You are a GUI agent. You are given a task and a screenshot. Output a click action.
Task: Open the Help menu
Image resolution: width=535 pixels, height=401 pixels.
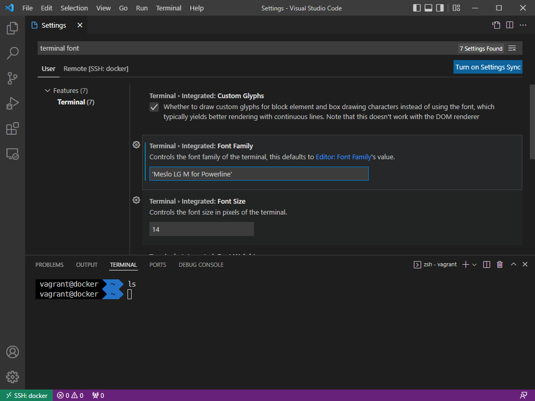click(x=196, y=8)
